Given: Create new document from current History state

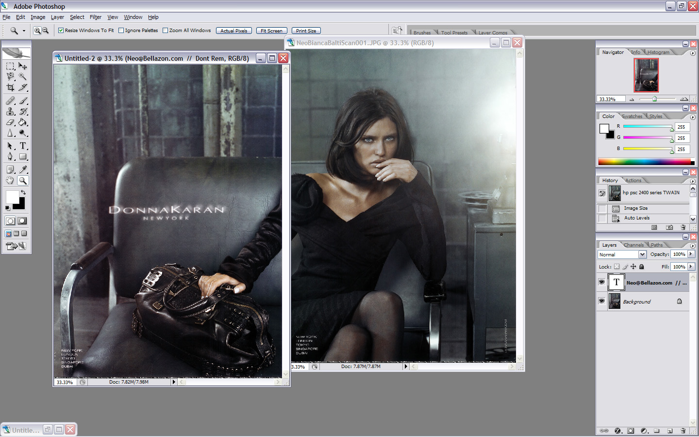Looking at the screenshot, I should point(654,227).
